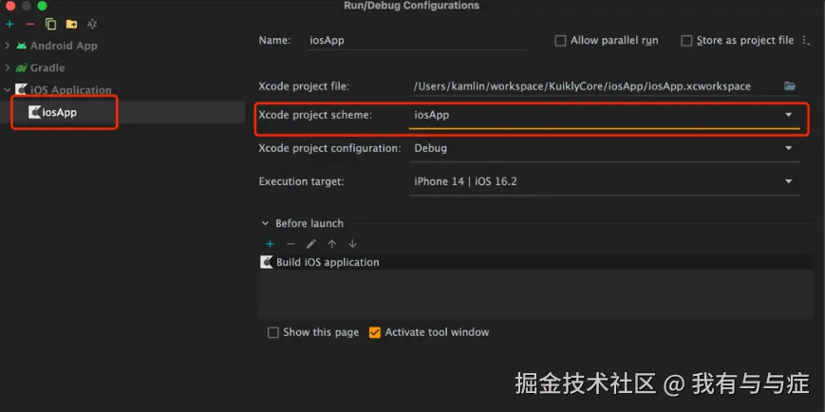The height and width of the screenshot is (412, 825).
Task: Select the iOS Application tree label
Action: click(x=70, y=90)
